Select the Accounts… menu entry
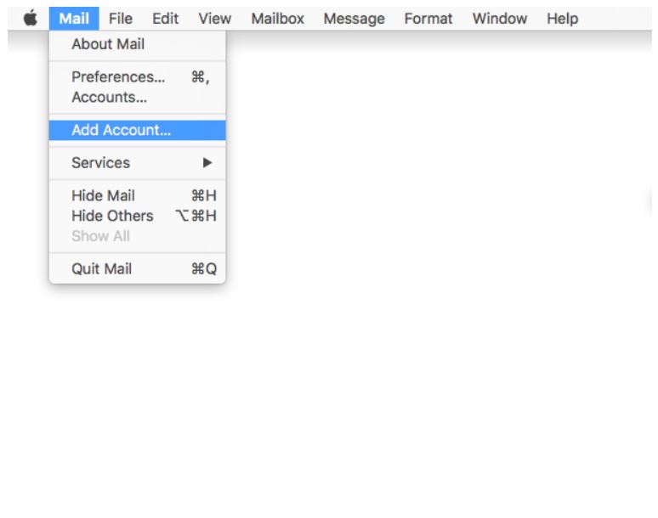The image size is (658, 518). tap(137, 97)
